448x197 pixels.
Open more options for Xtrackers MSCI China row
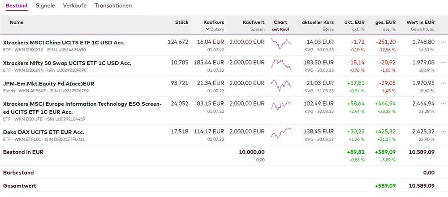pyautogui.click(x=443, y=43)
